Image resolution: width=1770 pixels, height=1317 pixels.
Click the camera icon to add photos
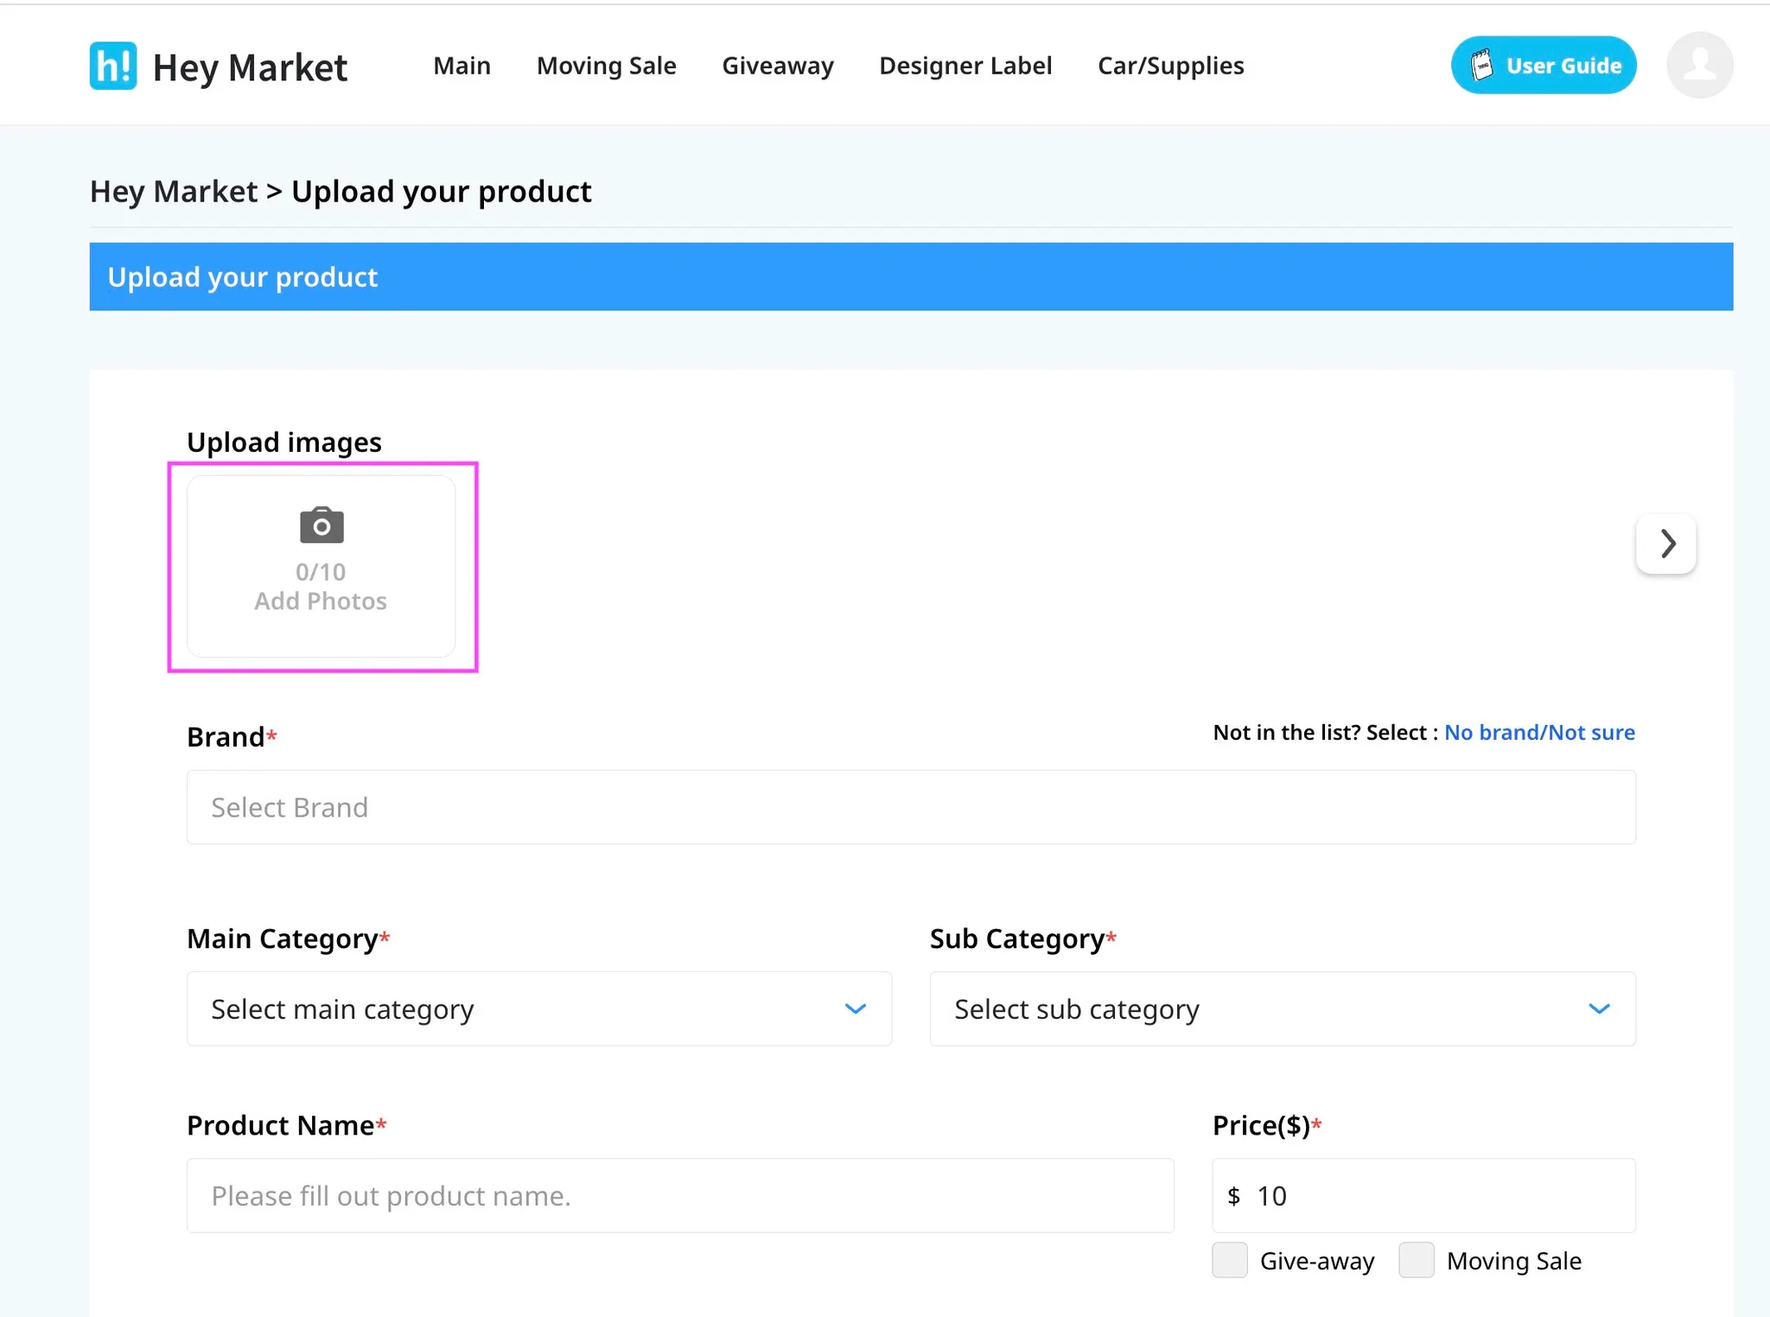(x=322, y=525)
